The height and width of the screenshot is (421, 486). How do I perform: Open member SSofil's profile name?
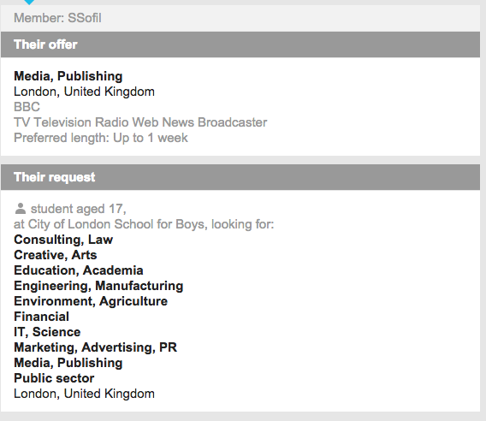pyautogui.click(x=85, y=18)
